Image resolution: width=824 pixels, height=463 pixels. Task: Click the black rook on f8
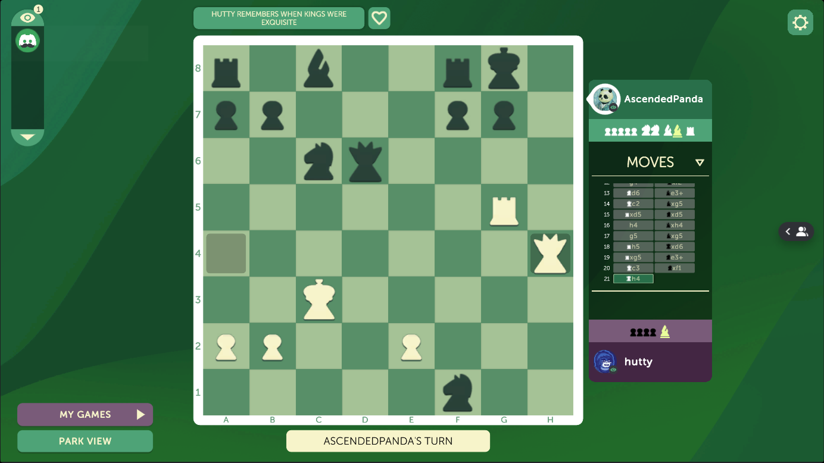pyautogui.click(x=458, y=73)
